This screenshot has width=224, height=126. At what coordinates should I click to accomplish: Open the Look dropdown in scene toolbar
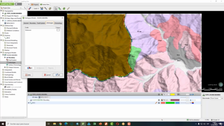click(36, 8)
